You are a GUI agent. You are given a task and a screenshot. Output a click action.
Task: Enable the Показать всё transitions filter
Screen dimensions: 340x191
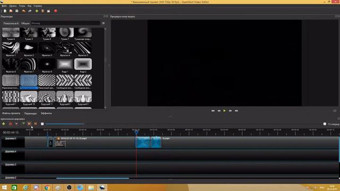pos(11,23)
